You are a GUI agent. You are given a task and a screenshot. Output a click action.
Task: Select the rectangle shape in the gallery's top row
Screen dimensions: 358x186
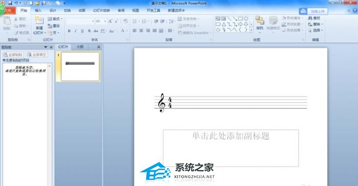240,18
